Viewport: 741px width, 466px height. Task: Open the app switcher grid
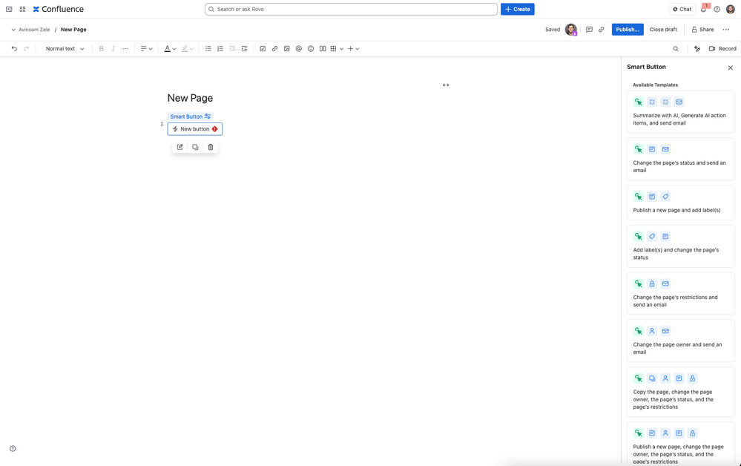pyautogui.click(x=22, y=9)
